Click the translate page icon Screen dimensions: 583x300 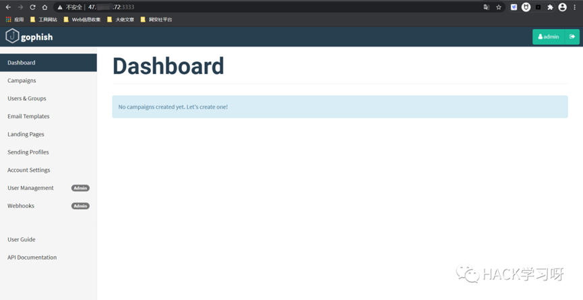coord(487,7)
